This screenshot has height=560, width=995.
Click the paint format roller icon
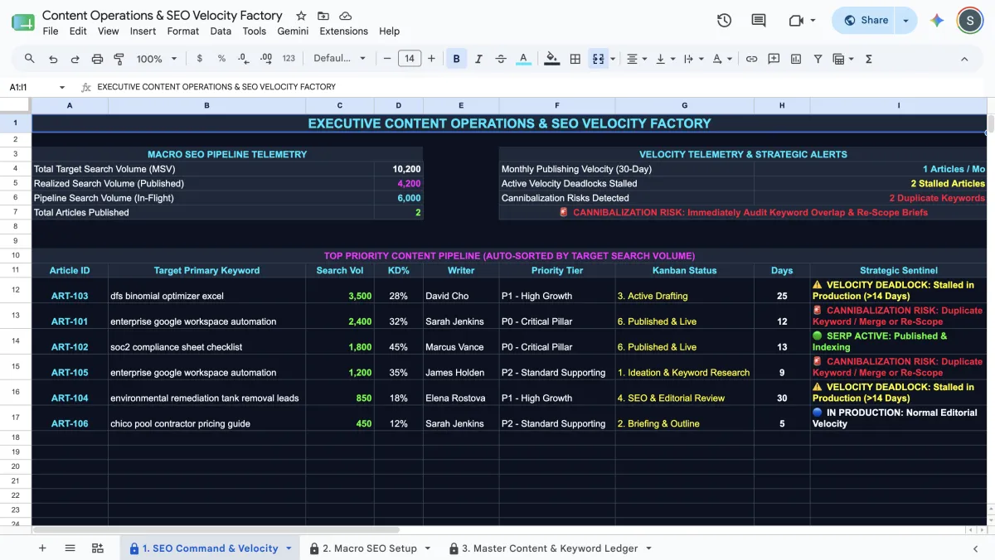click(x=119, y=59)
